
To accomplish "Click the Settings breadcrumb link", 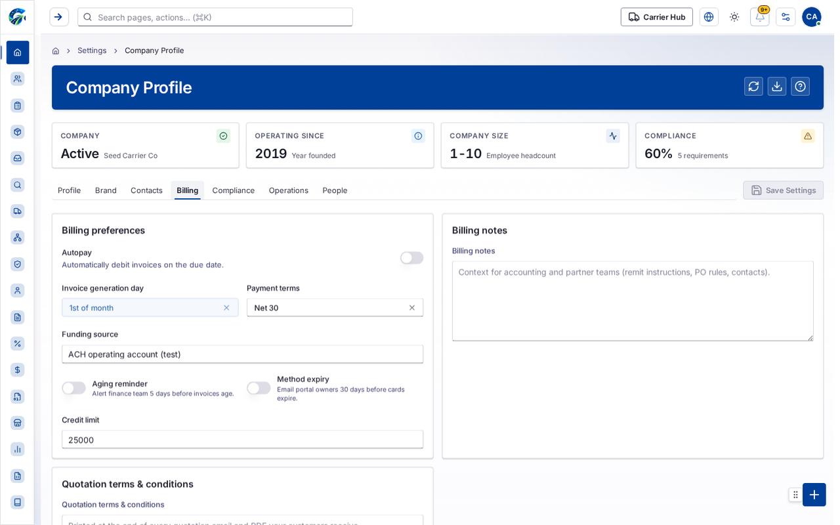I will pyautogui.click(x=92, y=51).
